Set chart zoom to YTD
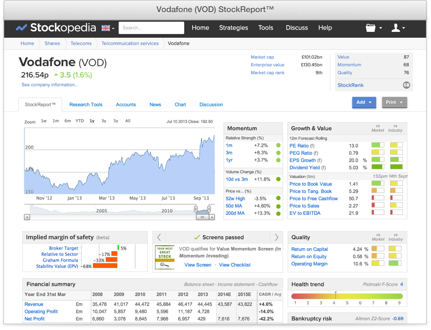Screen dimensions: 431x330 tap(80, 121)
